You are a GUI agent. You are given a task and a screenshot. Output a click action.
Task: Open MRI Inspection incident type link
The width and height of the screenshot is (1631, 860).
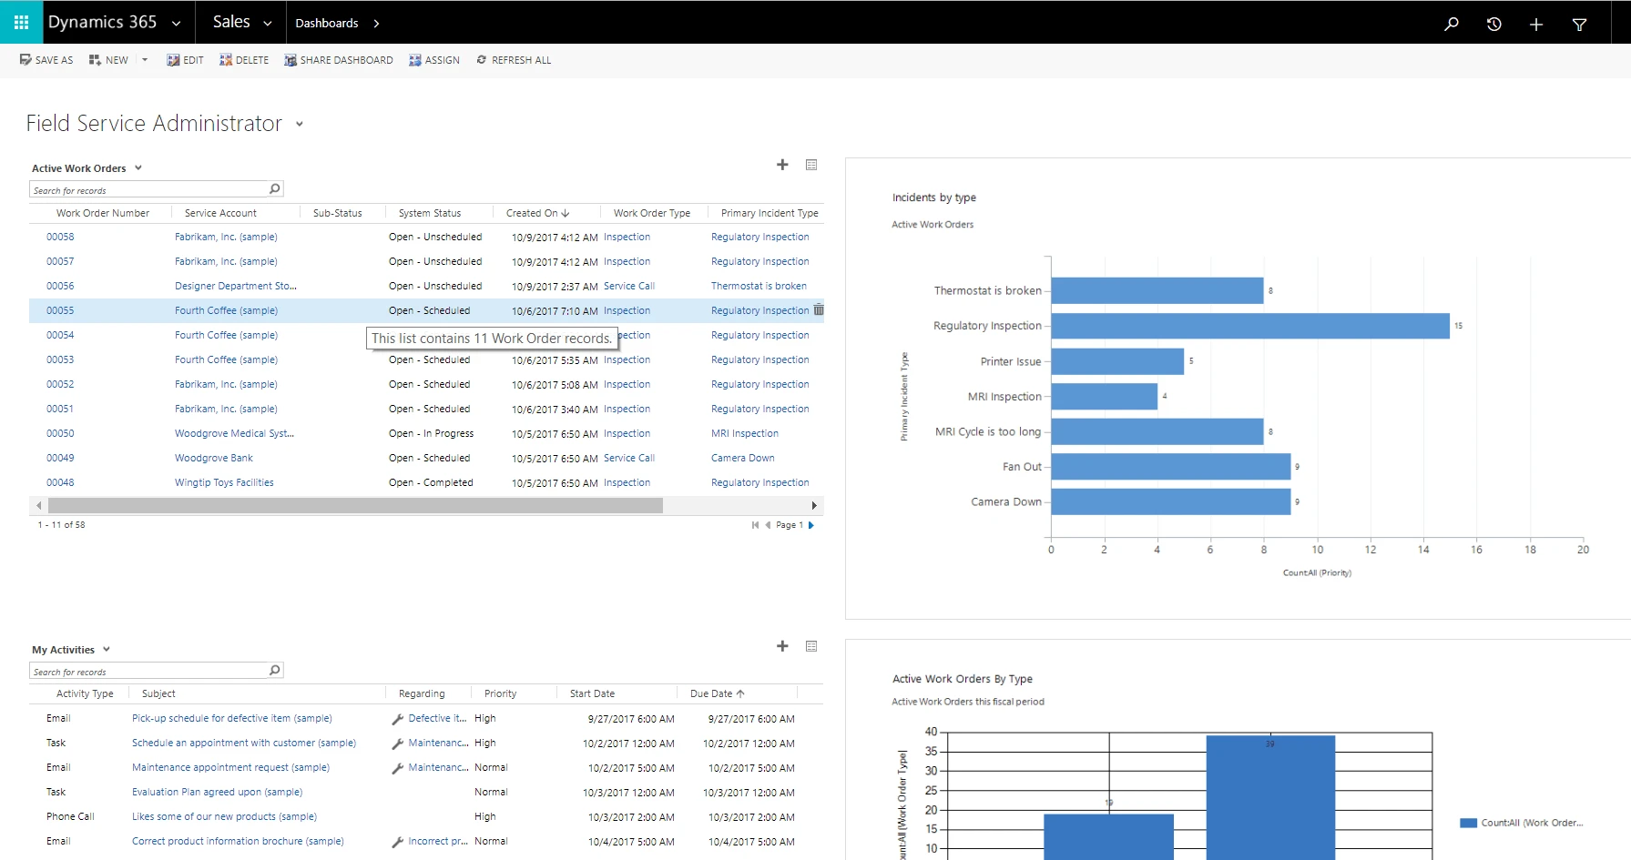pos(745,433)
